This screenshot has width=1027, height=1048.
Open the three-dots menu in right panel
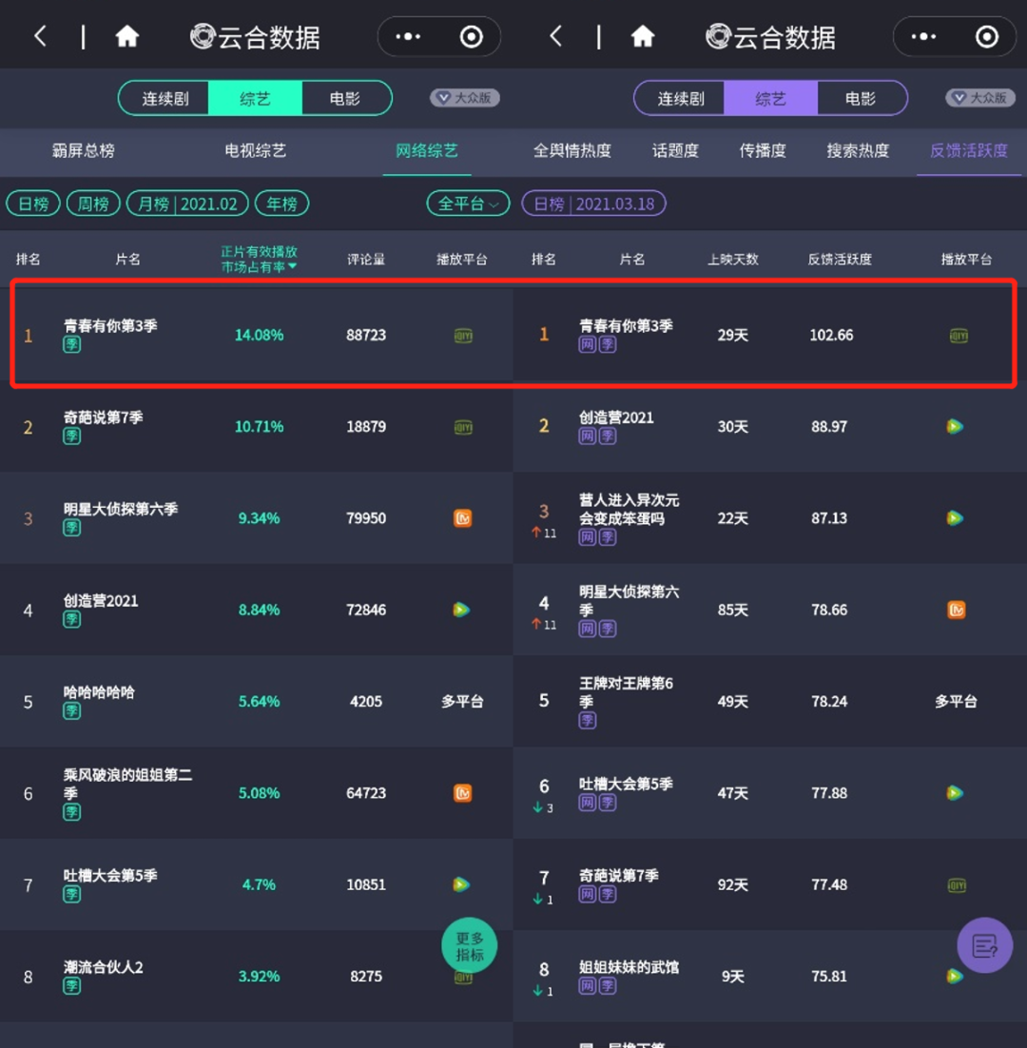point(922,37)
